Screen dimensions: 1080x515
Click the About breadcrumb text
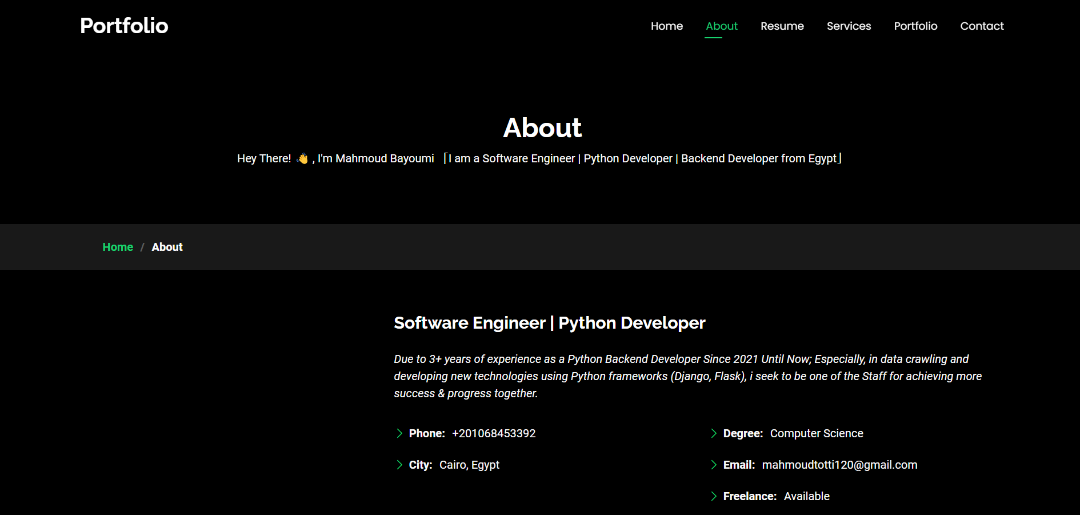(167, 247)
